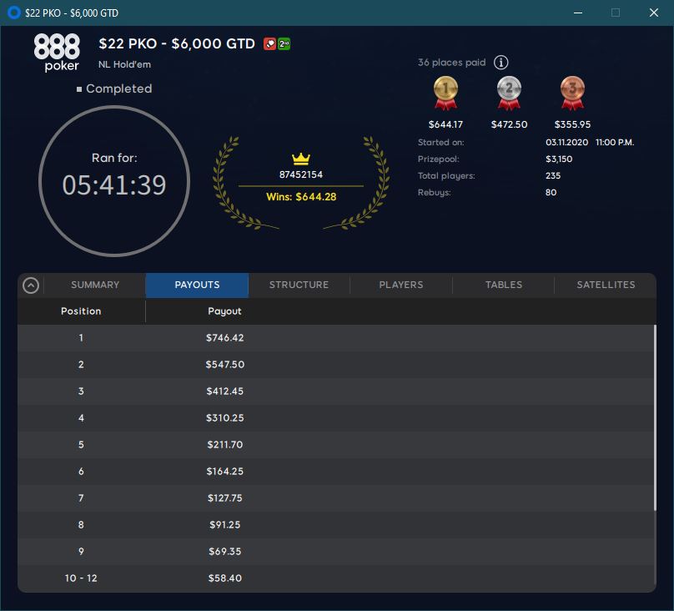Click the total players value 235
Screen dimensions: 674x611
coord(553,176)
